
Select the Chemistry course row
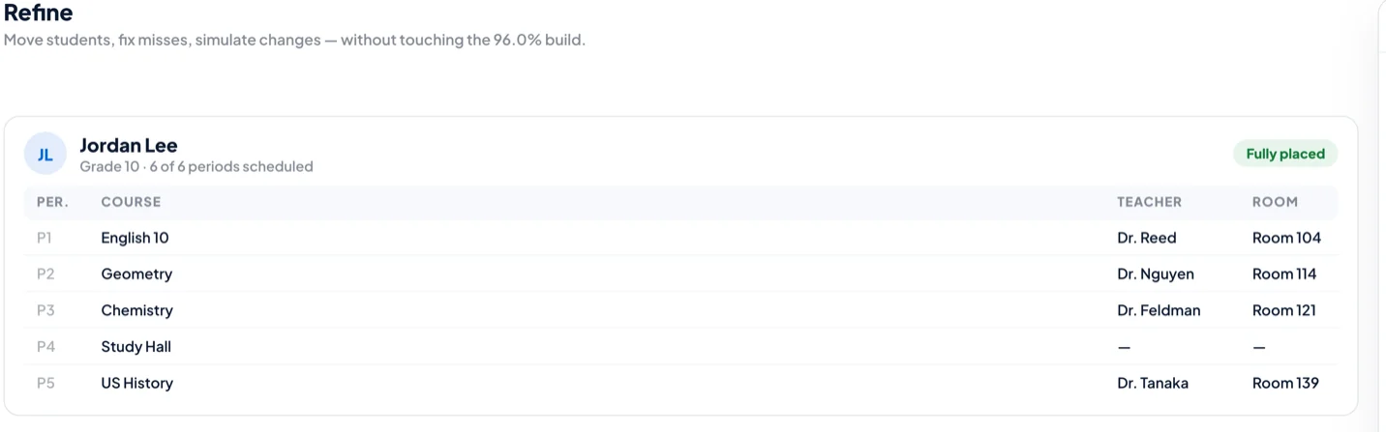coord(680,310)
